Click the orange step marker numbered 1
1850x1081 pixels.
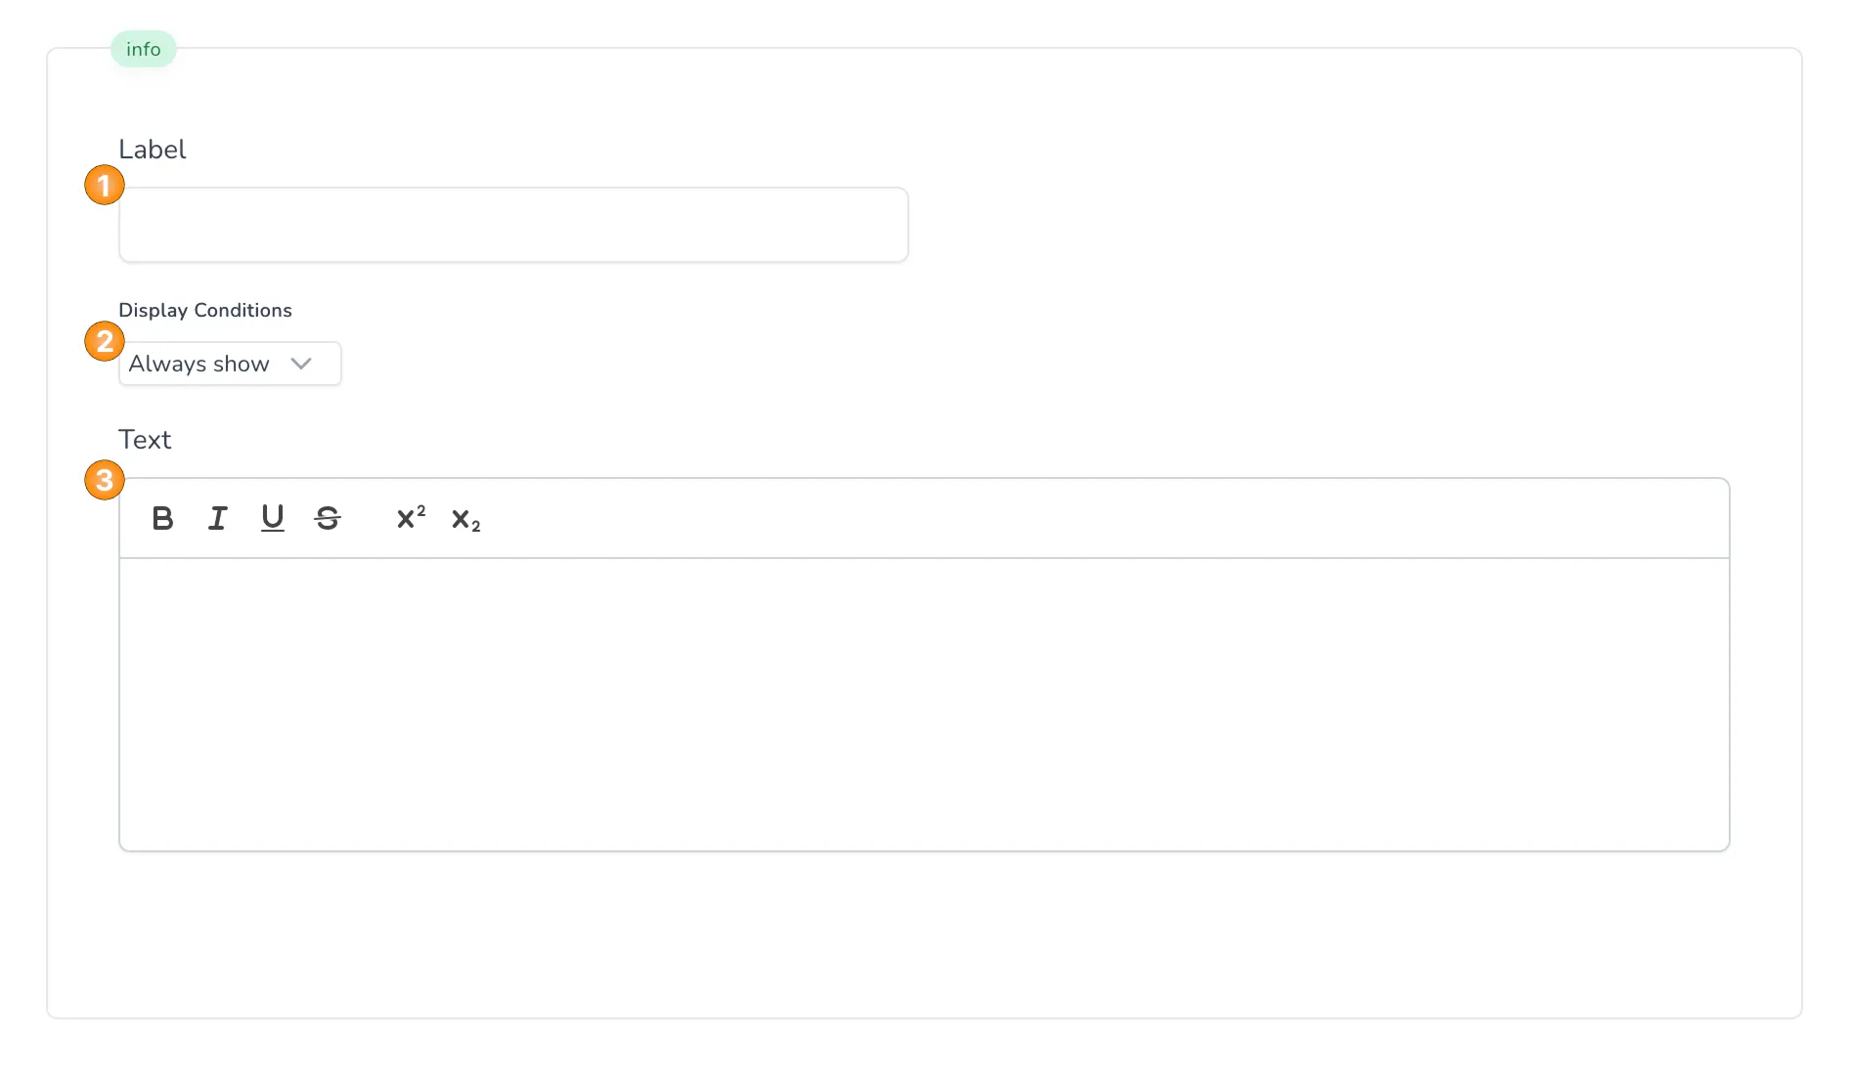(x=103, y=185)
